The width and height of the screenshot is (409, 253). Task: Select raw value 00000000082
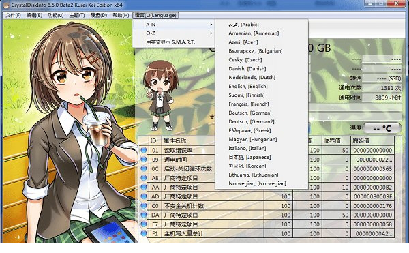pyautogui.click(x=373, y=188)
